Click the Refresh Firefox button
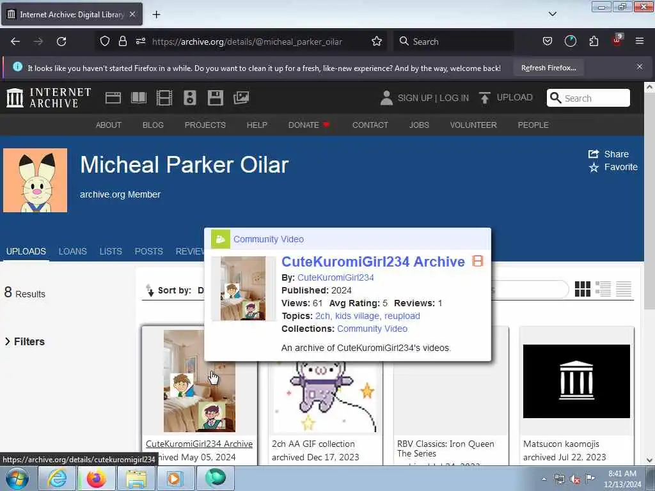This screenshot has width=655, height=491. 548,68
